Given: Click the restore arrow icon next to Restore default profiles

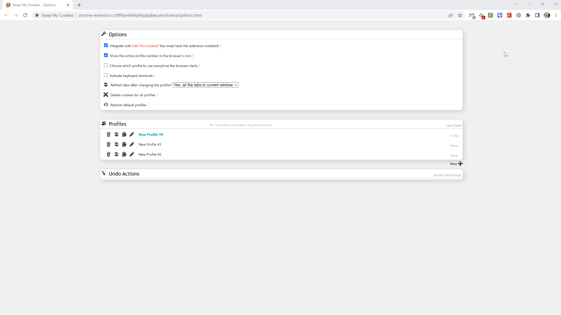Looking at the screenshot, I should (x=106, y=105).
